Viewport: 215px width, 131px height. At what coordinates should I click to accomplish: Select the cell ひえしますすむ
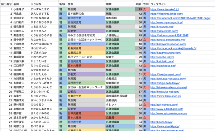44,14
